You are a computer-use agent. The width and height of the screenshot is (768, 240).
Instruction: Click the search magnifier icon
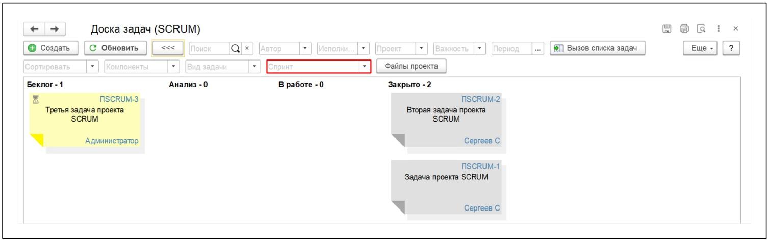click(235, 48)
